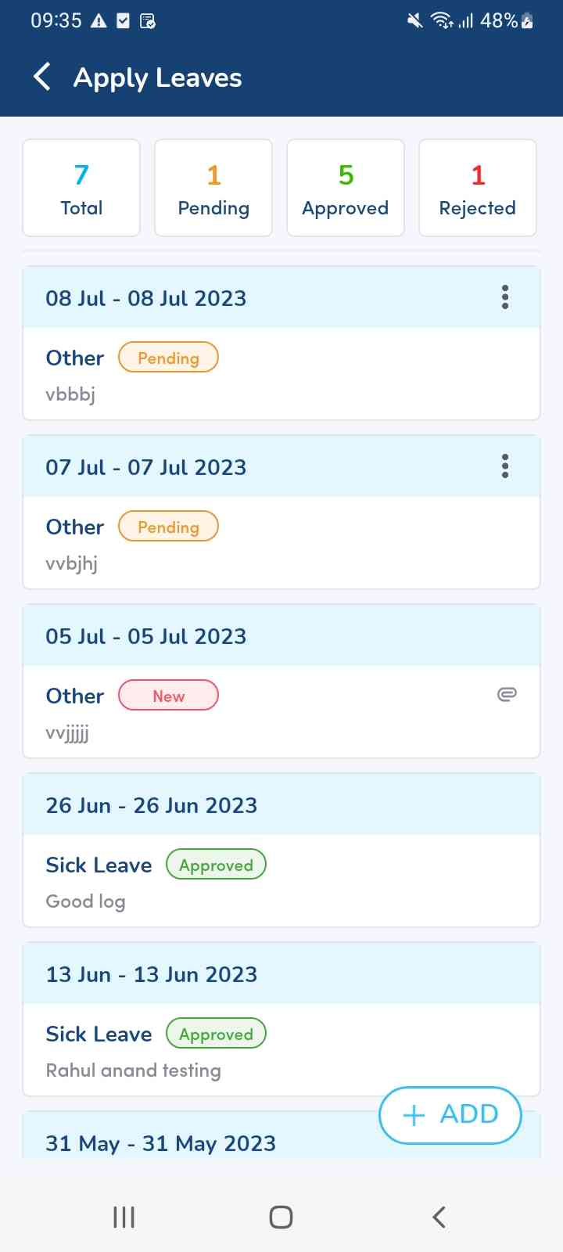This screenshot has width=563, height=1252.
Task: Open three-dot menu for 07 Jul leave
Action: [505, 466]
